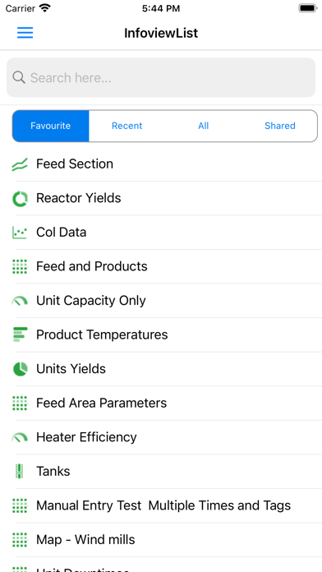Tap the tank icon beside Tanks
Image resolution: width=322 pixels, height=572 pixels.
point(20,471)
